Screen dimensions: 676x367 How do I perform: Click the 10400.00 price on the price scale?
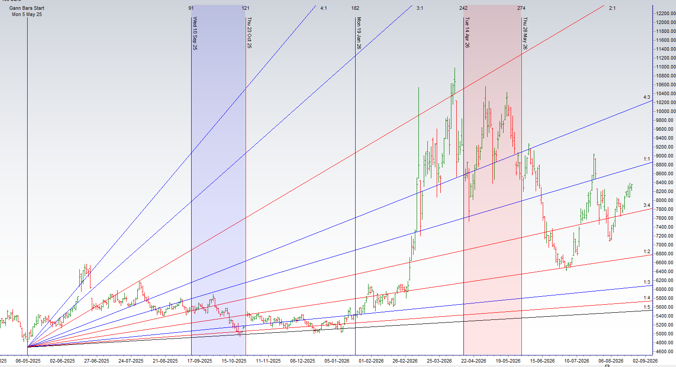[665, 93]
